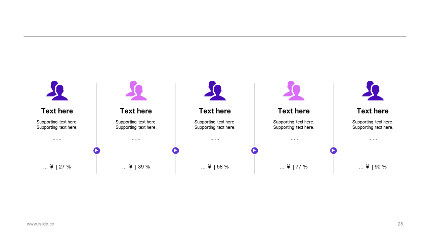
Task: Select the people icon above 58 %
Action: pos(215,91)
